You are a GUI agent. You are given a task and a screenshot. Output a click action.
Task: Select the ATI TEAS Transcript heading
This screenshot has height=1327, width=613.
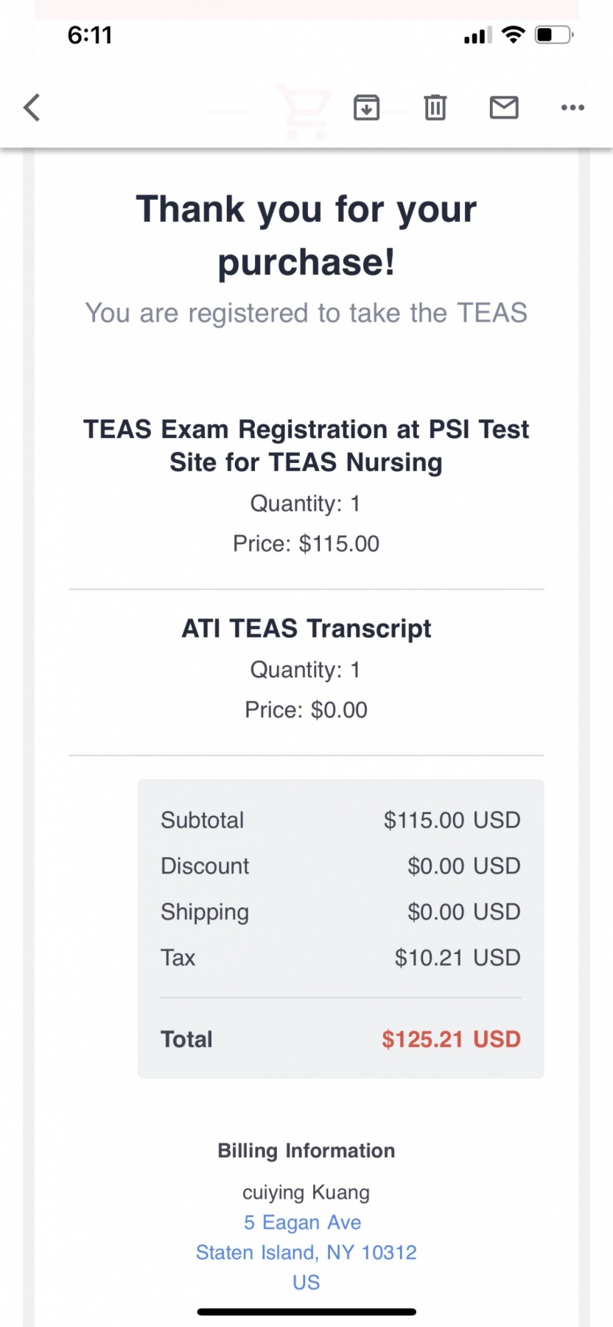click(x=306, y=628)
